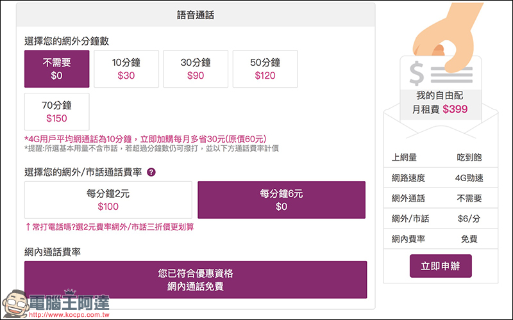Click the 我的自由配 plan title
Image resolution: width=513 pixels, height=320 pixels.
(440, 95)
